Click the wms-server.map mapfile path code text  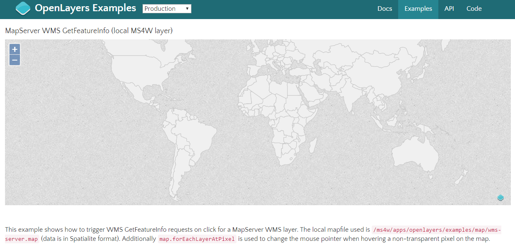click(253, 234)
